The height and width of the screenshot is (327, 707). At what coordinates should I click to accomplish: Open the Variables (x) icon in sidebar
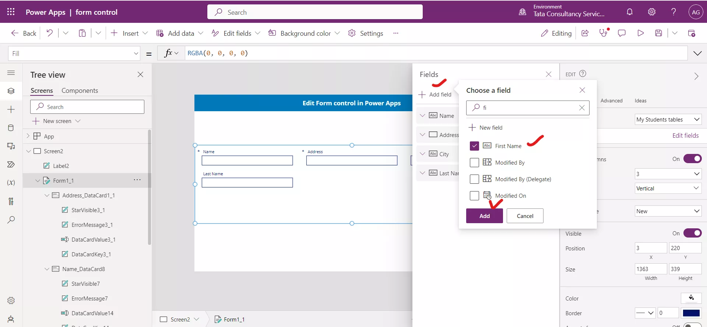(11, 183)
